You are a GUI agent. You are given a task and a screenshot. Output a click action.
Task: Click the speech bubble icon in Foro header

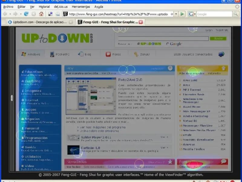click(224, 162)
